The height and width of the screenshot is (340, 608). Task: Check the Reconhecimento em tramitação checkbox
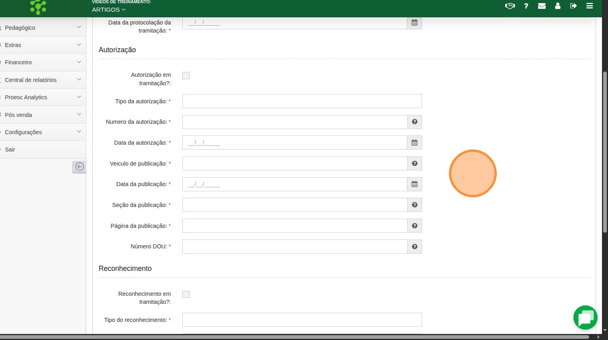[x=186, y=294]
